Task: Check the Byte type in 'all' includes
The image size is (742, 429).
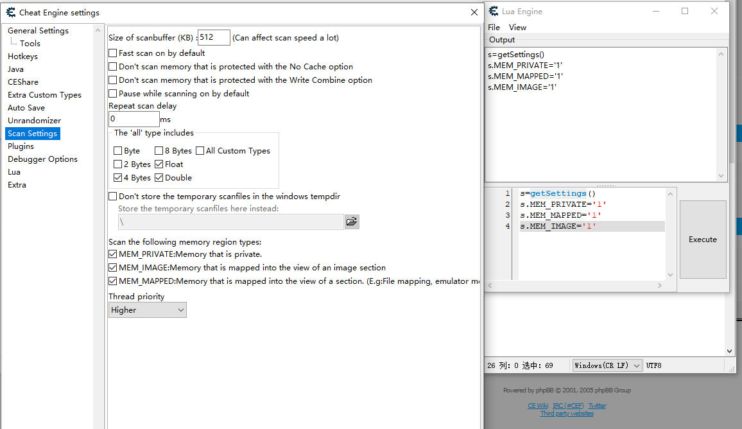Action: click(118, 150)
